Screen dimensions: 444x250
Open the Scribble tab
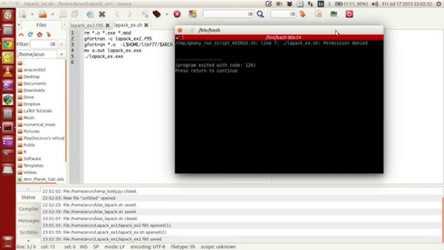pos(28,232)
